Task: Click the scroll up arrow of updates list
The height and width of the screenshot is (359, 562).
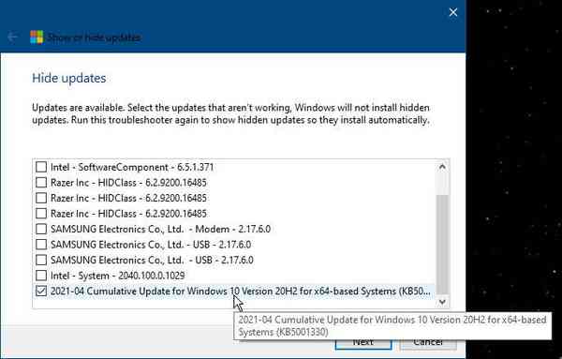Action: pos(442,167)
